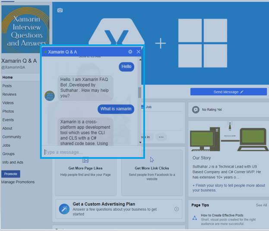Click the Page Tips post icon
Image resolution: width=269 pixels, height=231 pixels.
(x=195, y=218)
